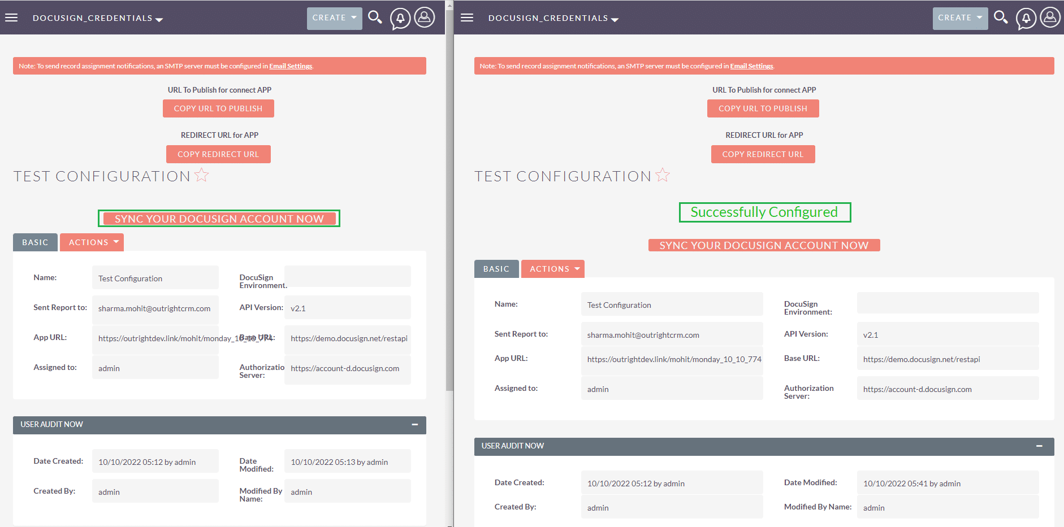The height and width of the screenshot is (527, 1064).
Task: Click Name field value in right window
Action: point(672,305)
